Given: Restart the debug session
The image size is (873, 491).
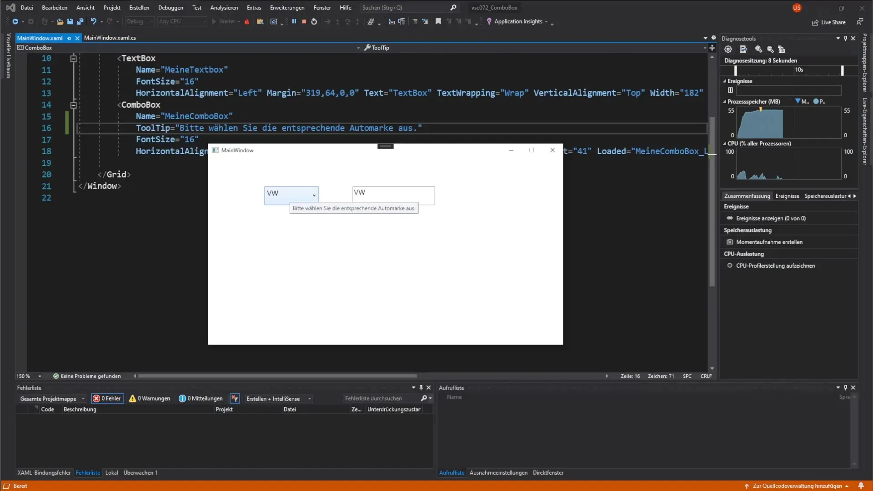Looking at the screenshot, I should [x=314, y=21].
